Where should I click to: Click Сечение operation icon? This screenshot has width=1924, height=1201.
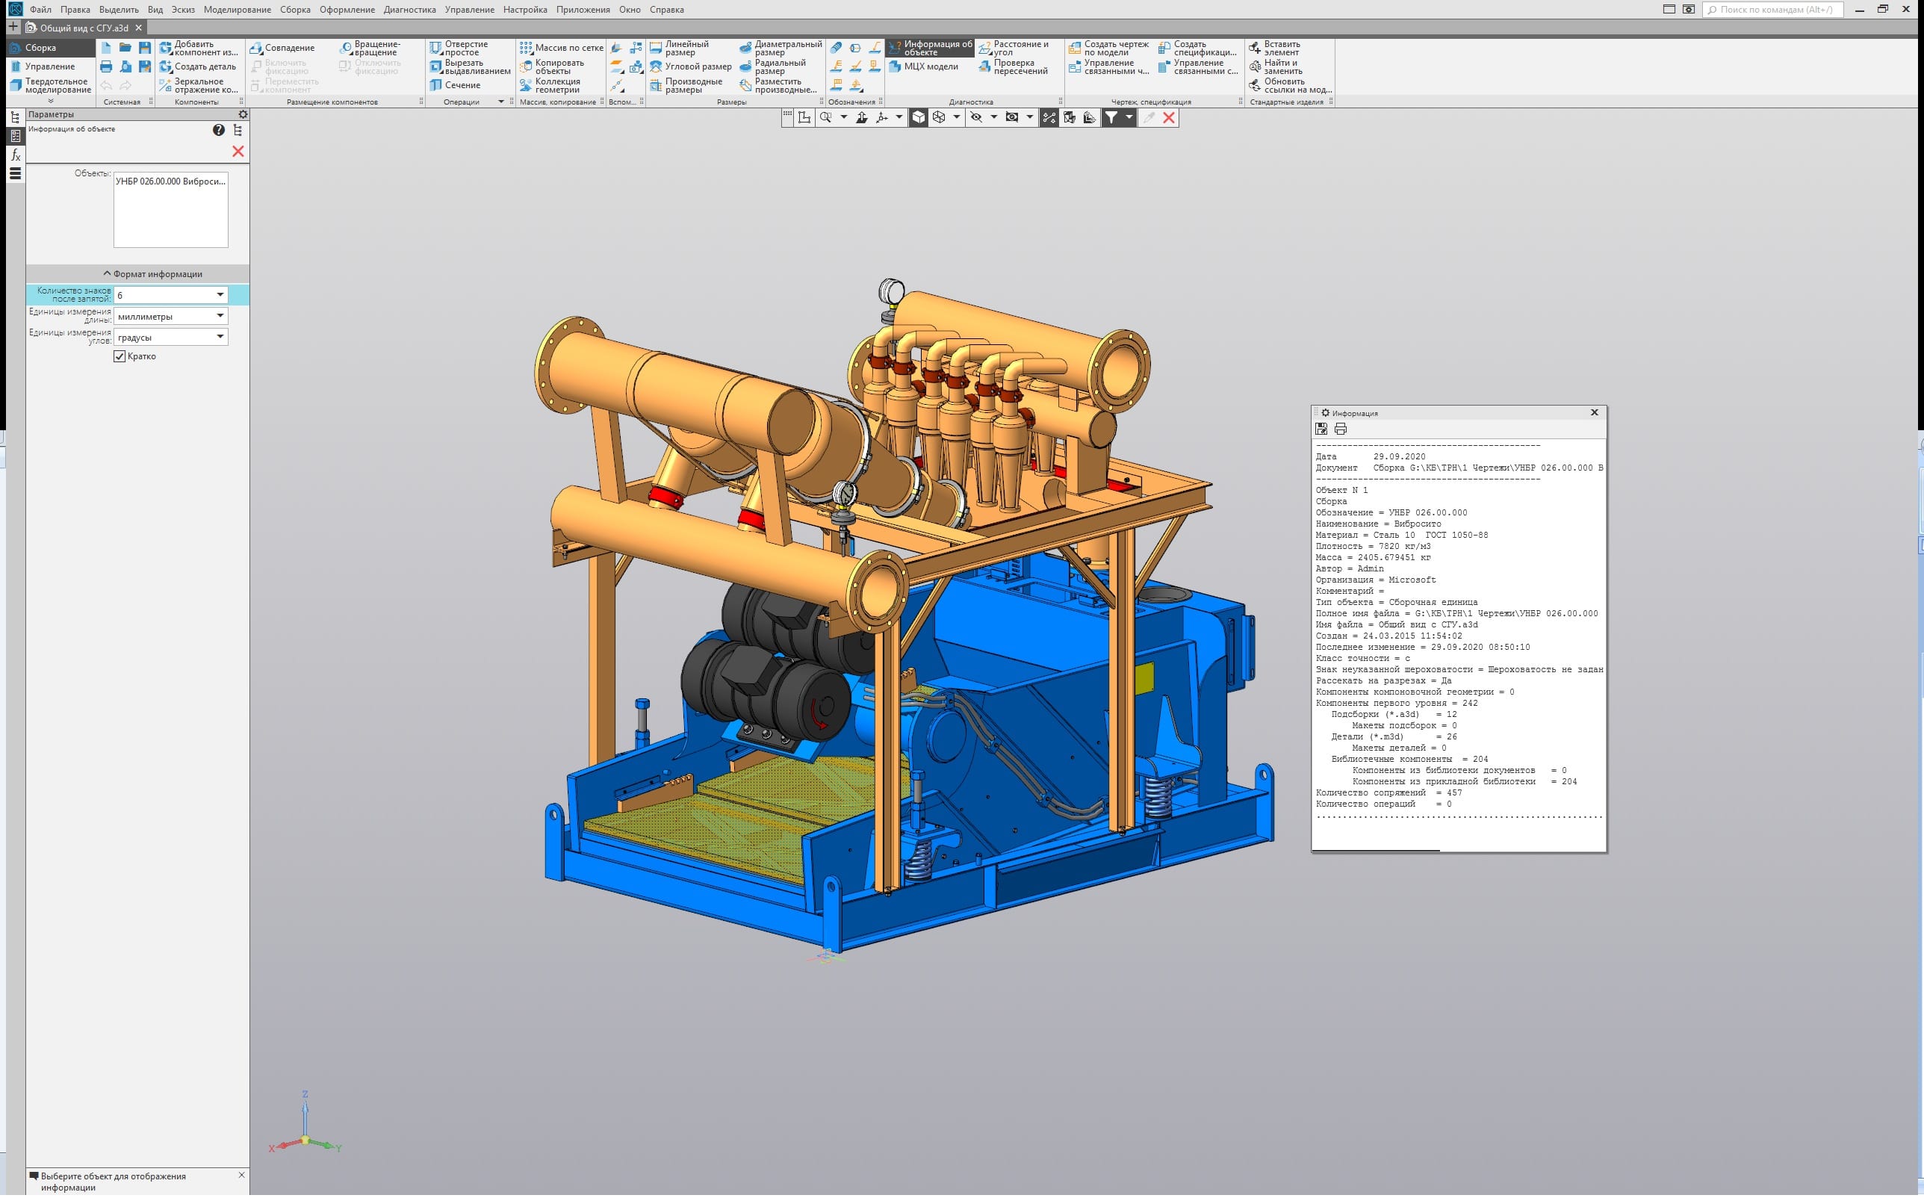tap(436, 85)
